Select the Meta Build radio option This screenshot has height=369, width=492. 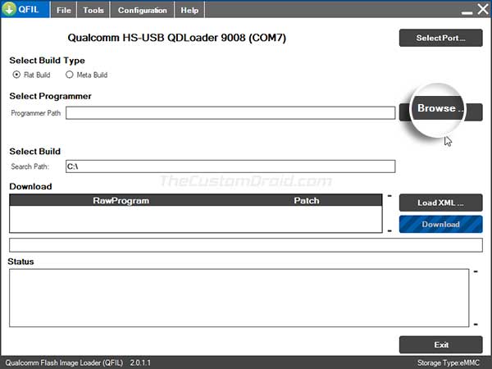point(70,75)
